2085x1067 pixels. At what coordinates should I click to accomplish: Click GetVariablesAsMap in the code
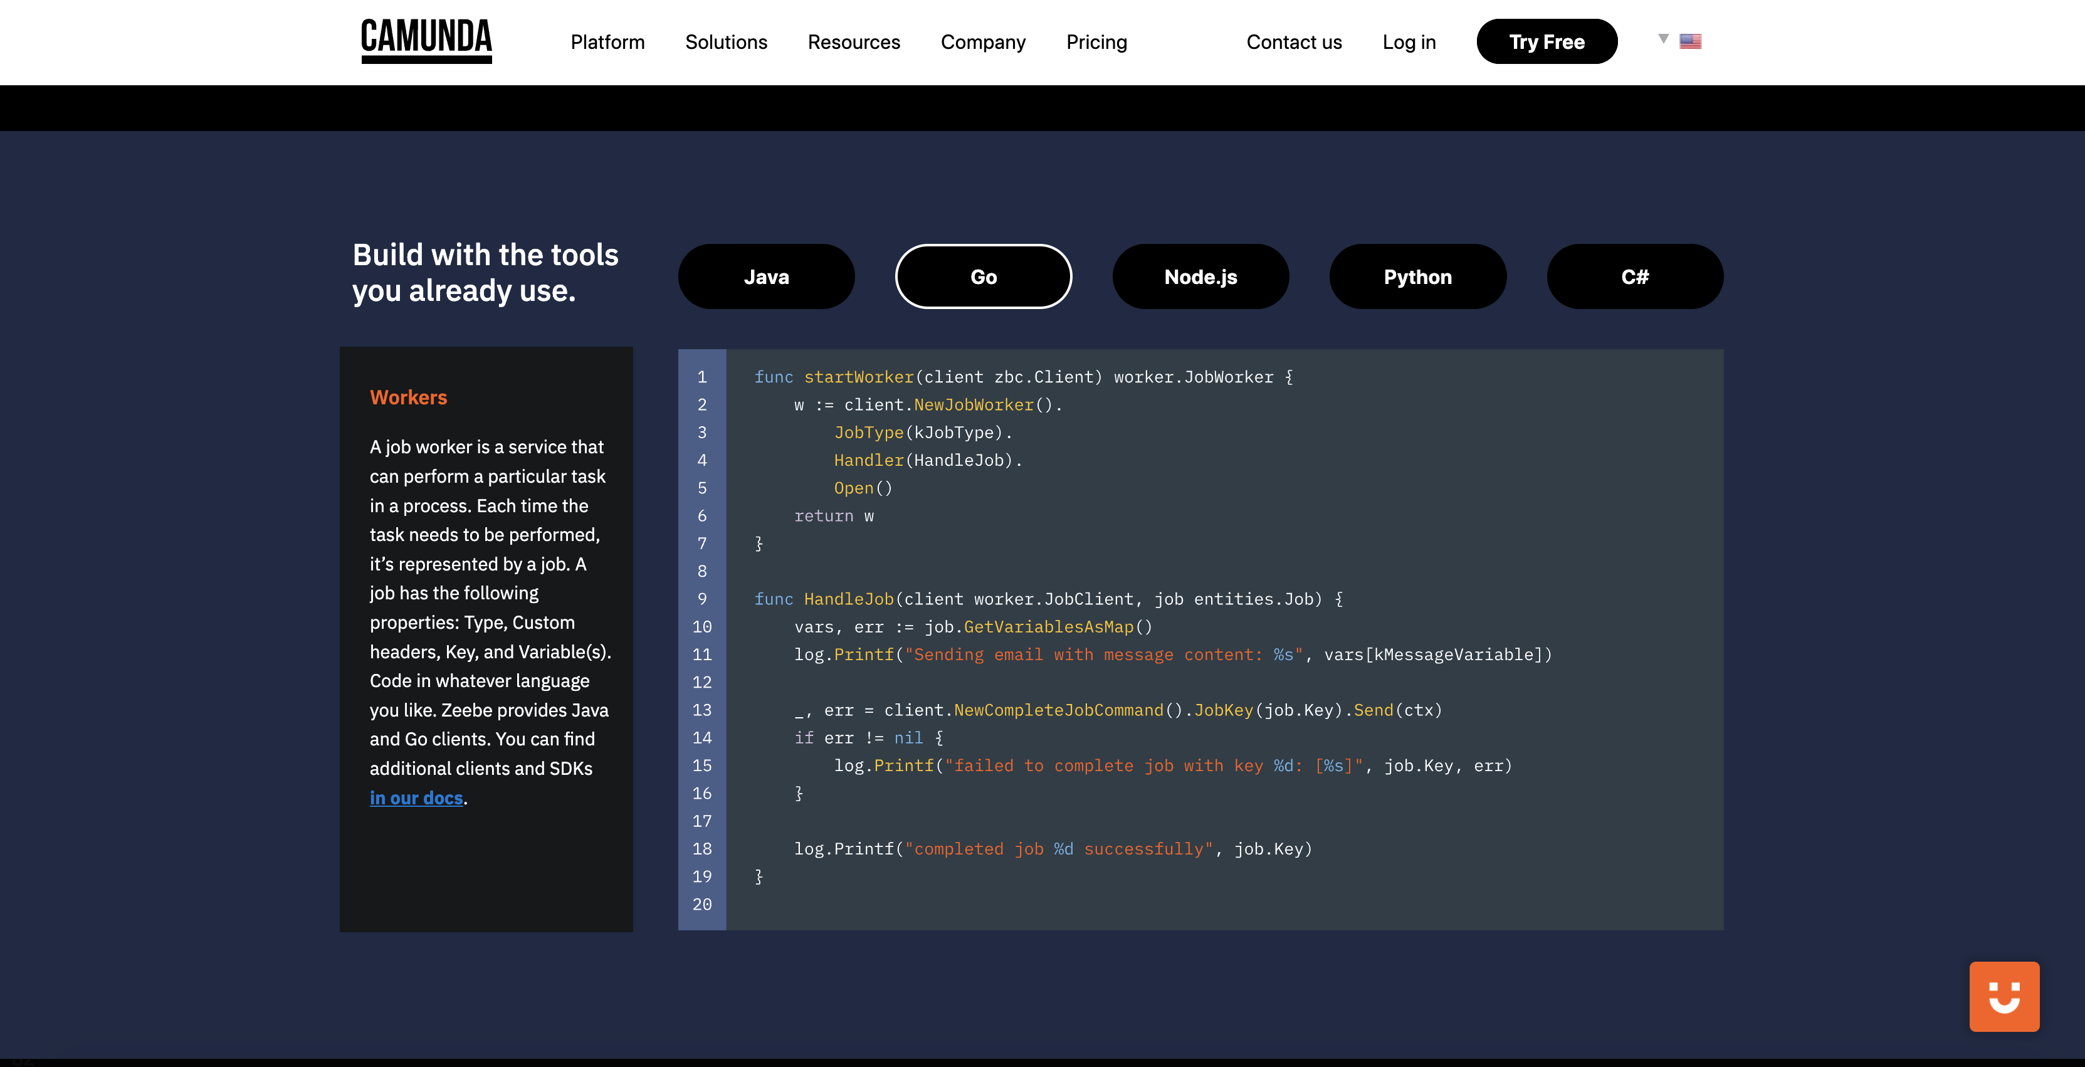1048,627
